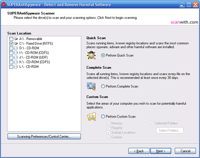
Task: Click the C:\ - Fixed Drive (NTFS) label
Action: tap(36, 44)
